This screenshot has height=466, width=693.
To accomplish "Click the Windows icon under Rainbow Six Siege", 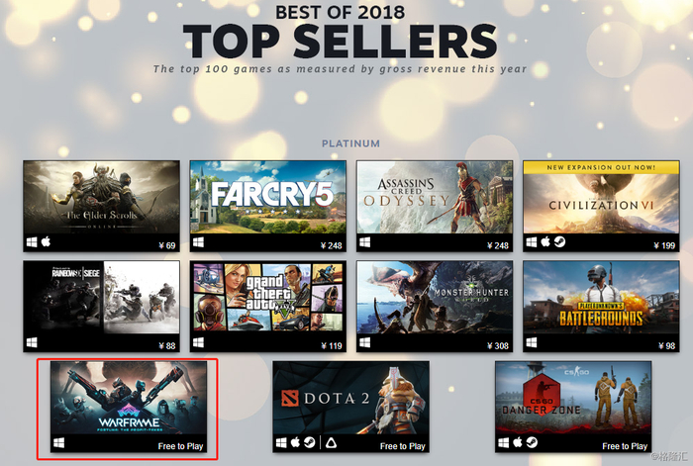I will tap(32, 342).
